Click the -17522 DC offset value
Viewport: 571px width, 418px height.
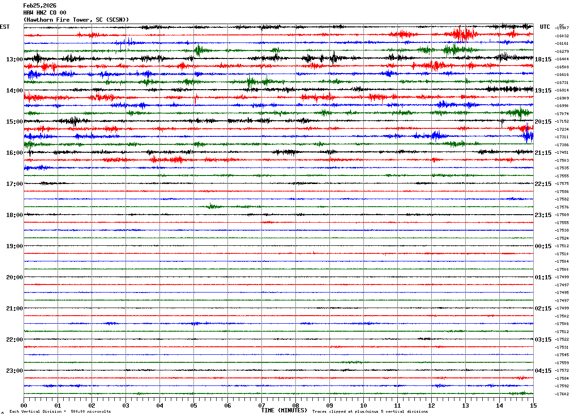[562, 339]
